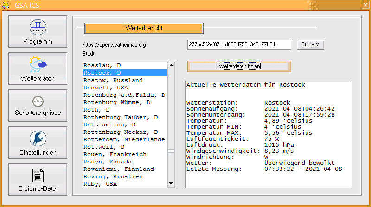Image resolution: width=371 pixels, height=207 pixels.
Task: Click the Temperatur value 4,89 °celsius
Action: (288, 121)
